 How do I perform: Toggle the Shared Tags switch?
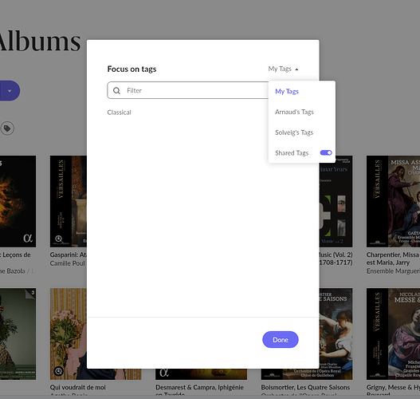click(326, 152)
